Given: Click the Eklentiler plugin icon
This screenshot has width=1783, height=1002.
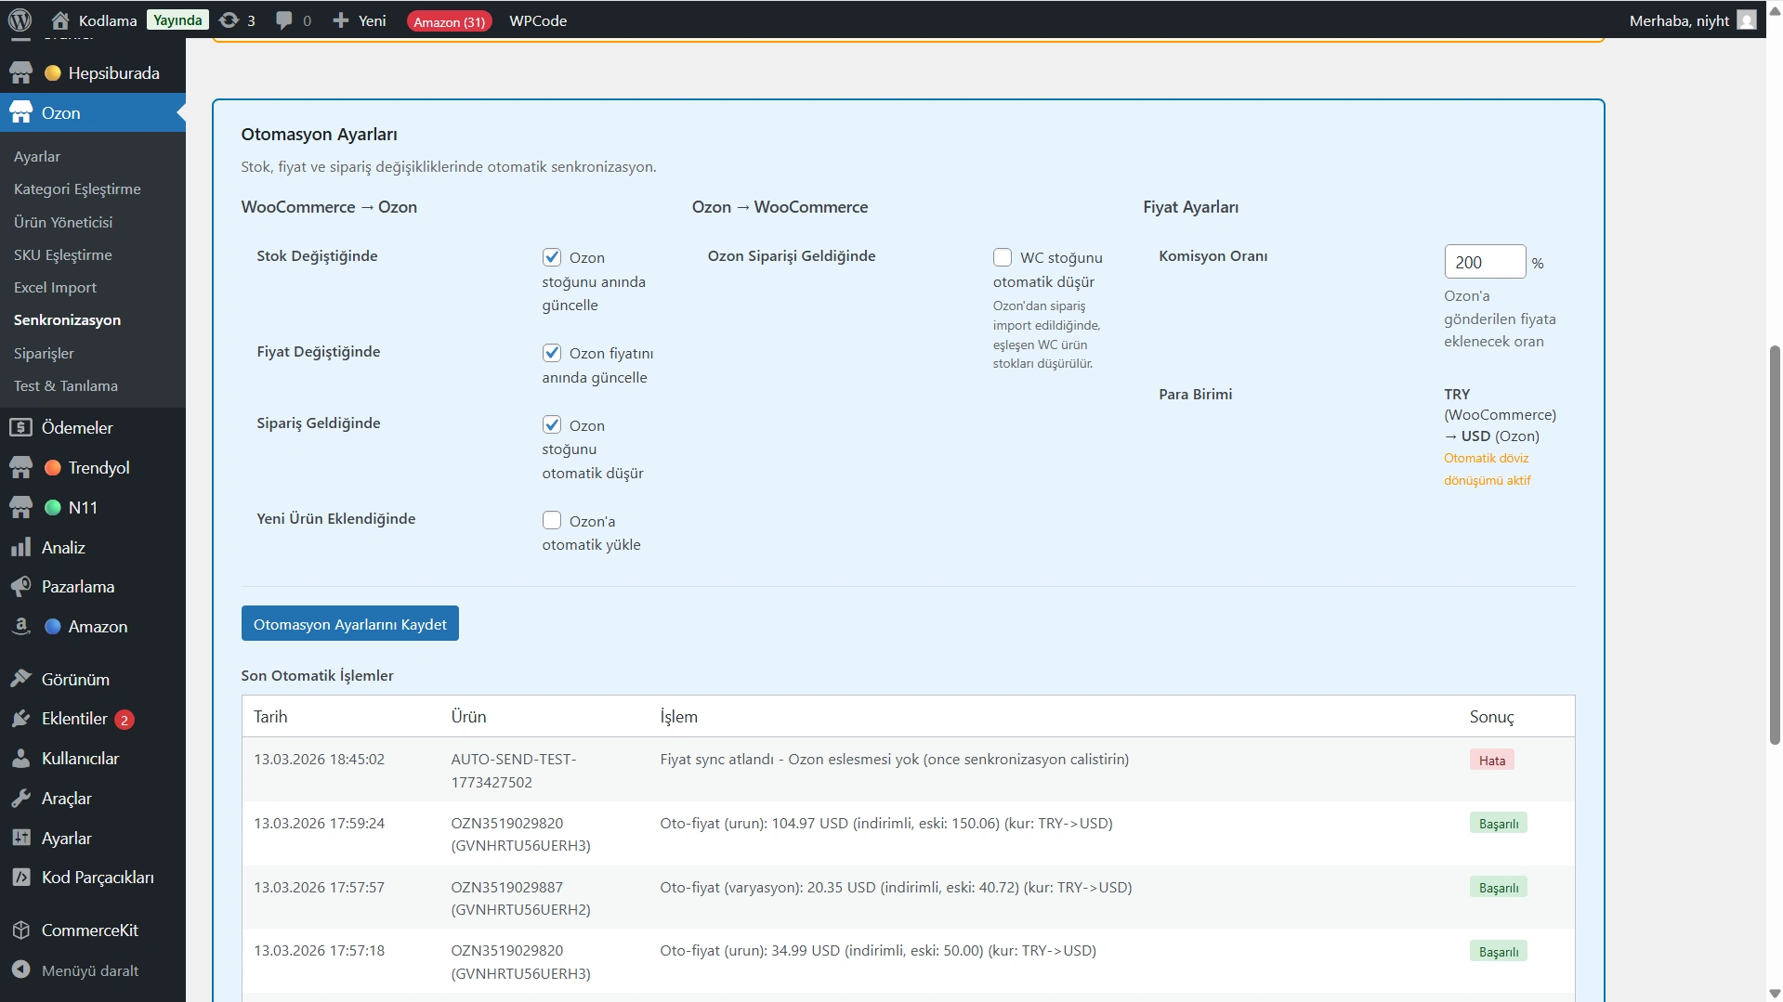Looking at the screenshot, I should pos(20,720).
